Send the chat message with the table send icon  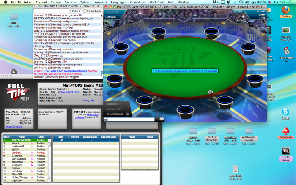(162, 119)
